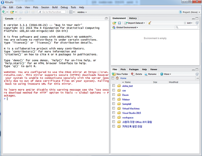Click the browse directory ellipsis button
The height and width of the screenshot is (156, 202).
[x=198, y=78]
